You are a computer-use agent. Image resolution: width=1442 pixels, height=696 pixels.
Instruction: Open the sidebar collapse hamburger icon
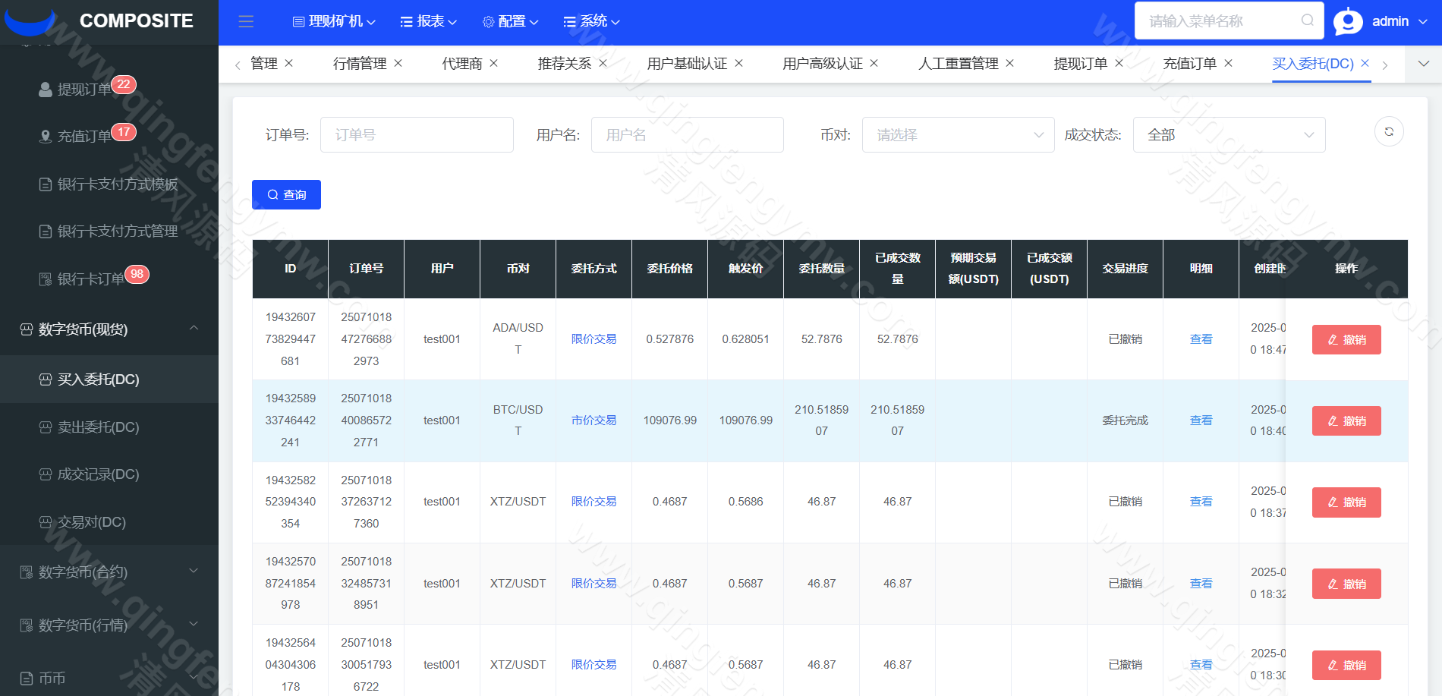(246, 21)
